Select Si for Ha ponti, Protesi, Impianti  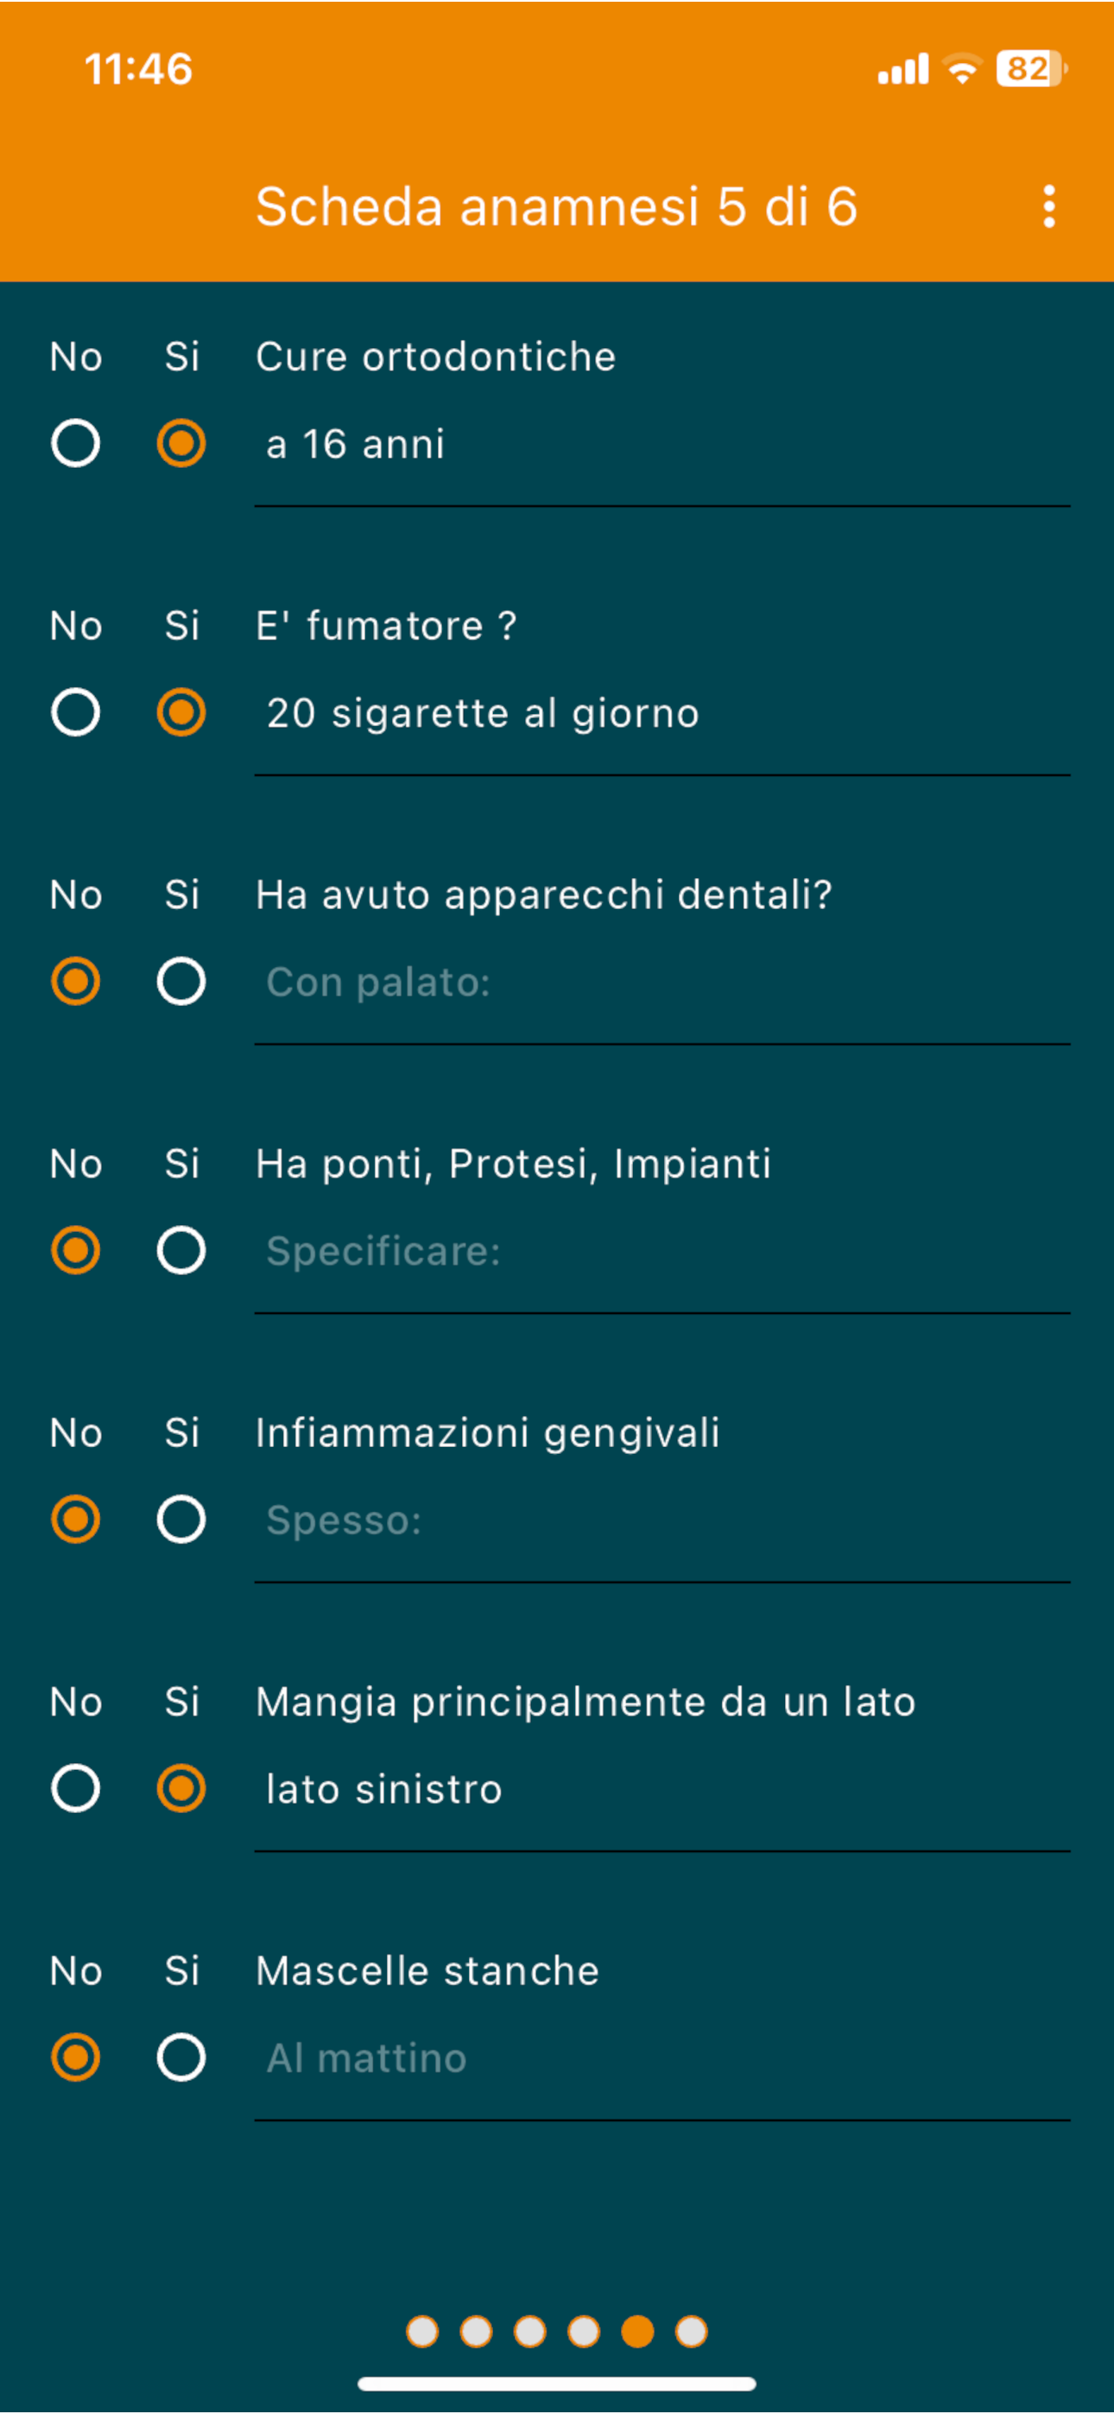click(181, 1250)
